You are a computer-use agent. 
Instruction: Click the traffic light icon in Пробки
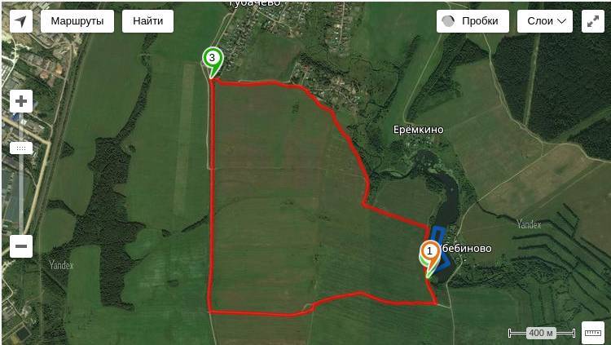(x=449, y=21)
